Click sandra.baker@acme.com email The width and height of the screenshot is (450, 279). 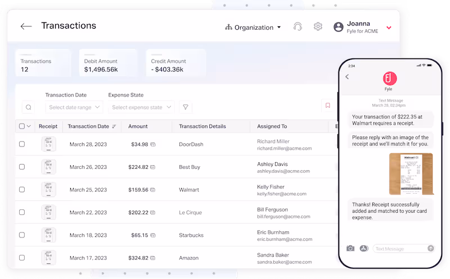[284, 262]
